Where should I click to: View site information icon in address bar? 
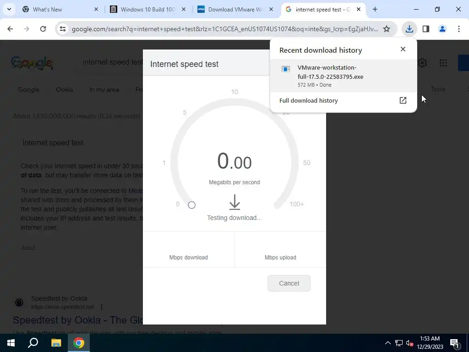pyautogui.click(x=62, y=29)
